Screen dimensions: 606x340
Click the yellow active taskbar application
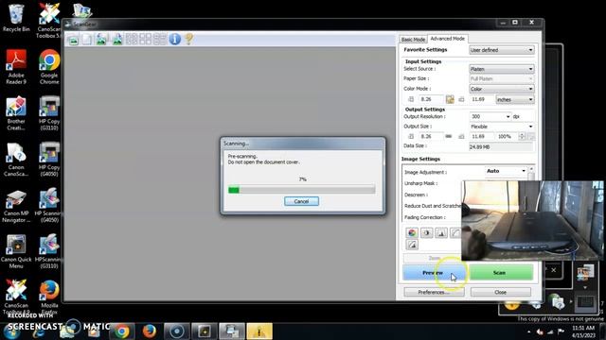[259, 331]
